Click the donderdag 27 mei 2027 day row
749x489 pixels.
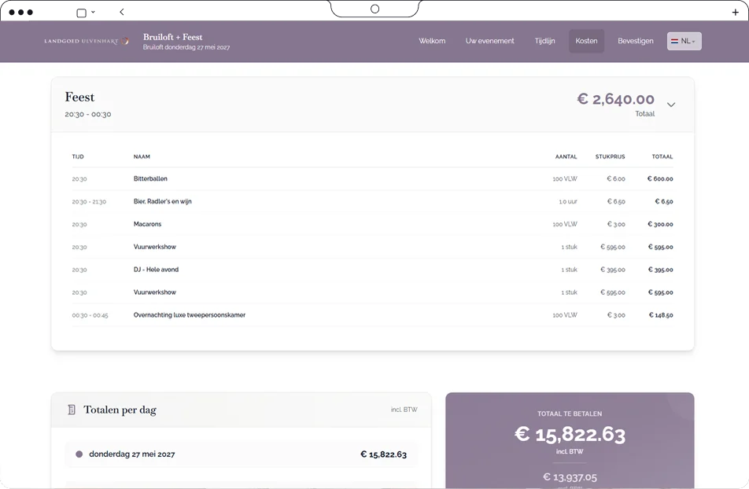pos(242,454)
